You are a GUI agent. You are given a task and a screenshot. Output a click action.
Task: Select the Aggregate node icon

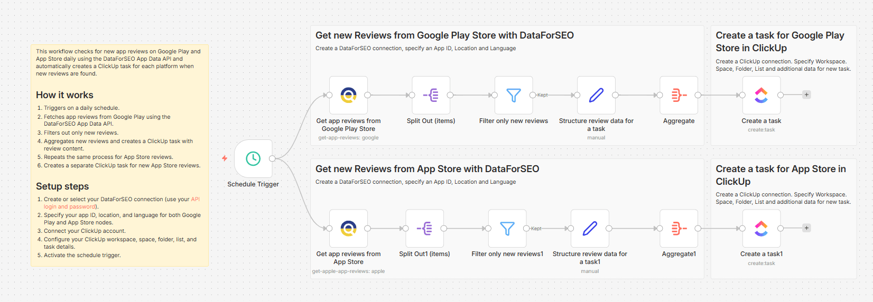(679, 95)
